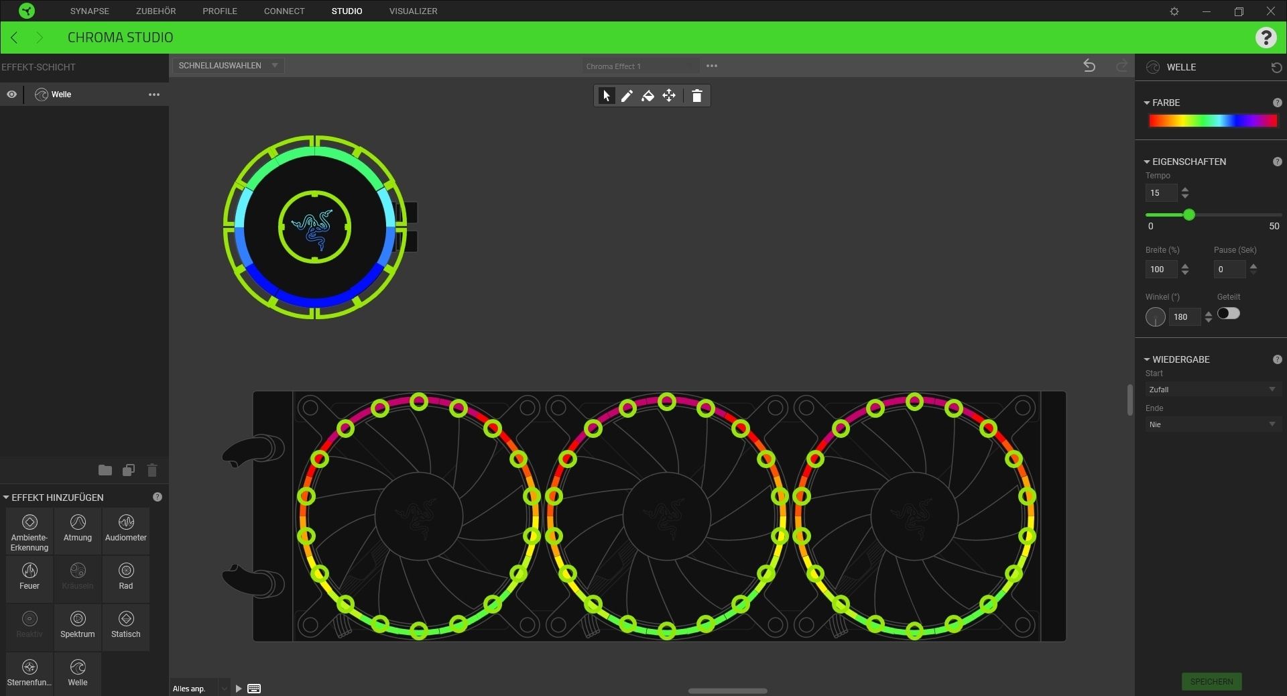Duplicate the selected effect layer
Screen dimensions: 1287x696
(x=129, y=470)
